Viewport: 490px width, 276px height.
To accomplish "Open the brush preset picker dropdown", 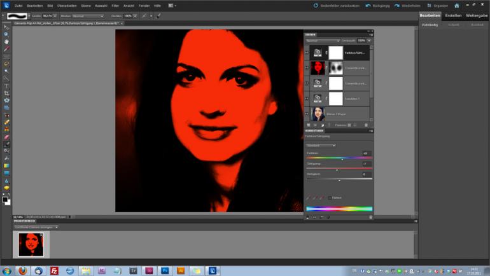I will (x=29, y=16).
